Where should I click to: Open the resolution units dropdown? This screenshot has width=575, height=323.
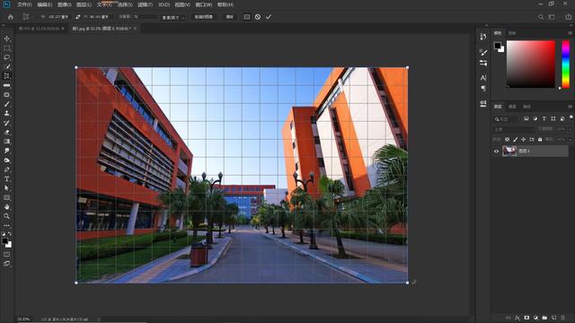click(x=173, y=17)
